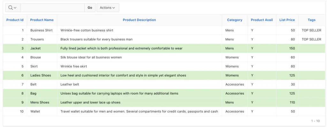Select the Business Shirt product name cell
Image resolution: width=327 pixels, height=127 pixels.
tap(42, 30)
